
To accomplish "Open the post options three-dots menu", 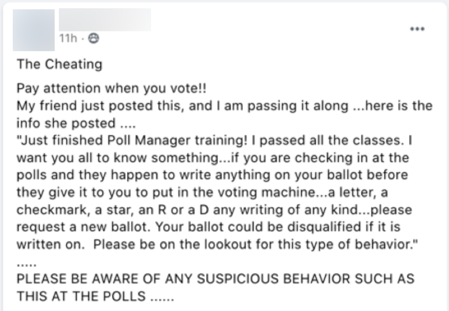I will [417, 29].
